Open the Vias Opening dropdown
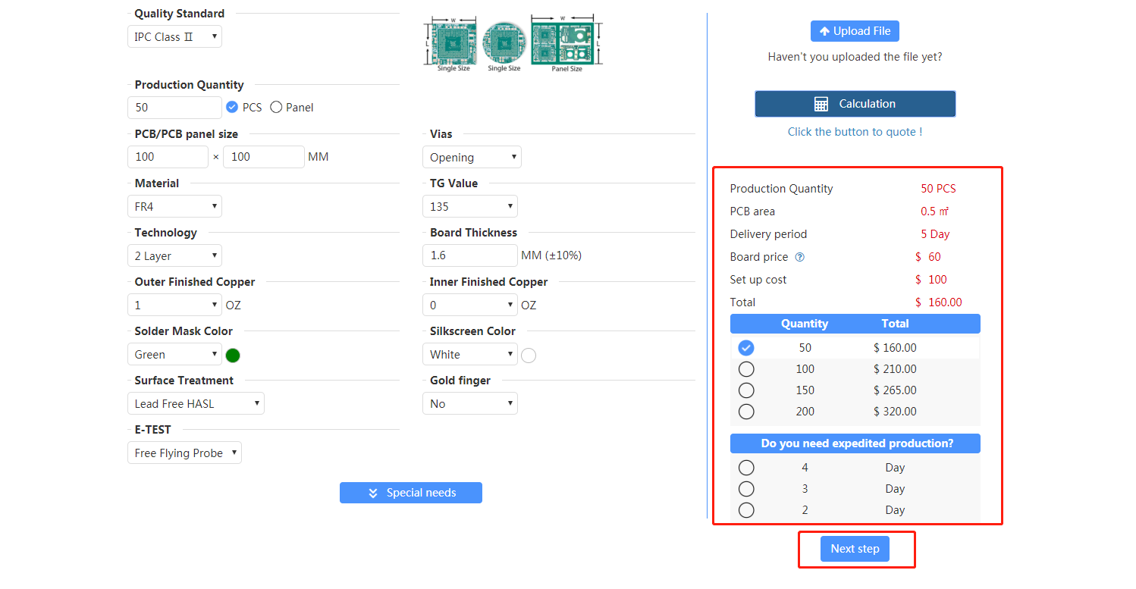This screenshot has width=1136, height=589. pos(472,157)
